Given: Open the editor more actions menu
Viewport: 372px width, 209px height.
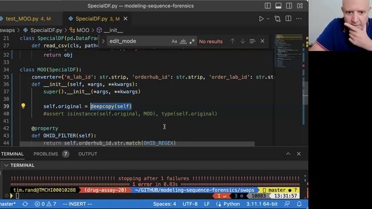Looking at the screenshot, I should coord(299,19).
